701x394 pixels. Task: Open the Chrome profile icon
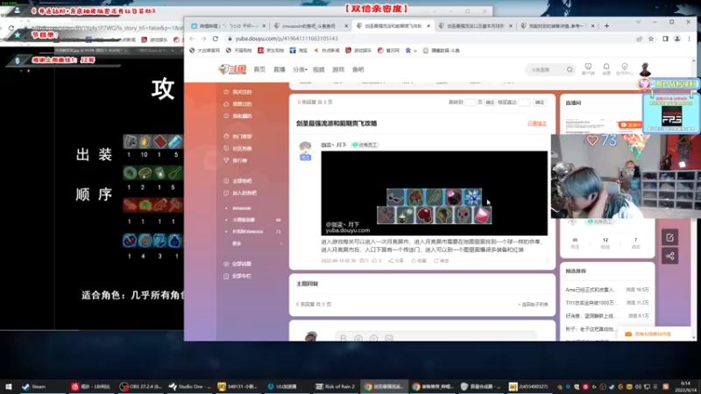click(x=677, y=39)
